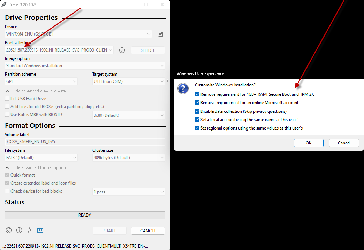Viewport: 364px width, 250px height.
Task: Open the Boot selection dropdown
Action: (59, 50)
